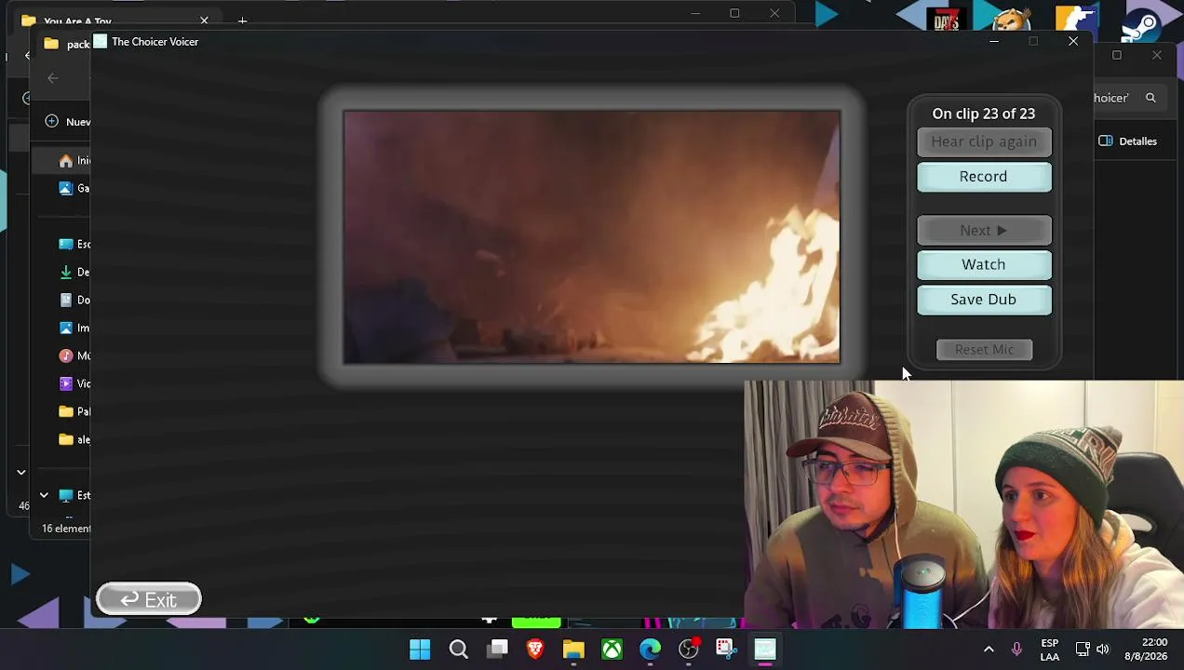
Task: Close the You Are A Toy tab
Action: tap(204, 20)
